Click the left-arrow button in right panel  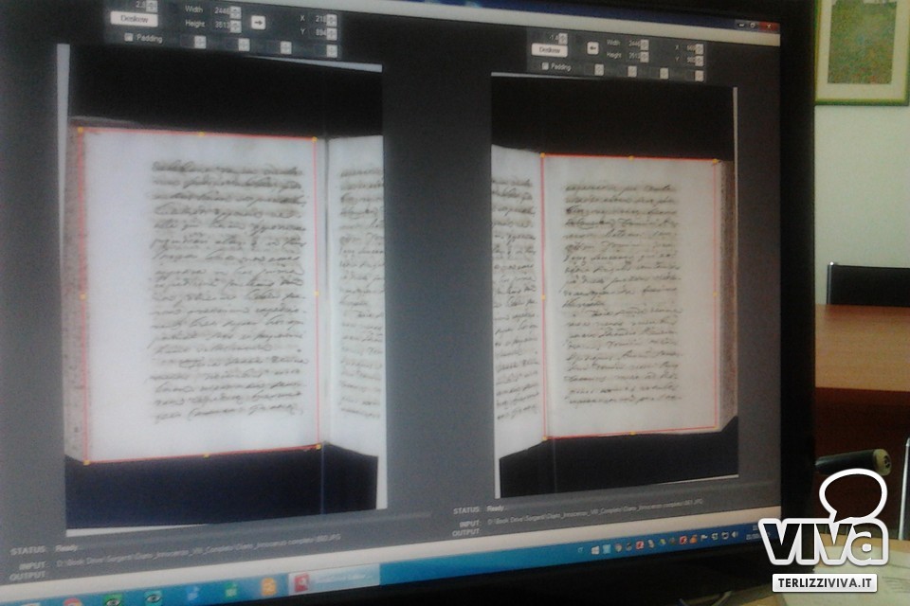(x=592, y=48)
